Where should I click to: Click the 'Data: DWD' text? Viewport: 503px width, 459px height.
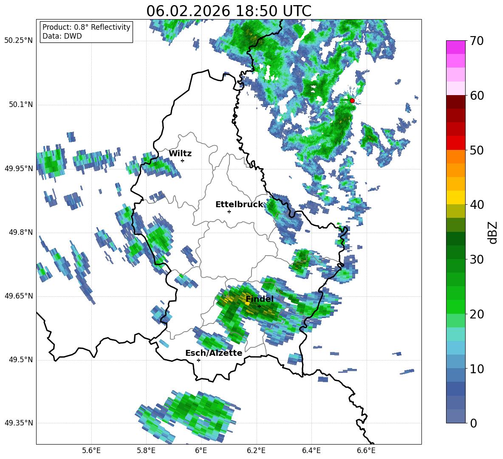coord(62,36)
